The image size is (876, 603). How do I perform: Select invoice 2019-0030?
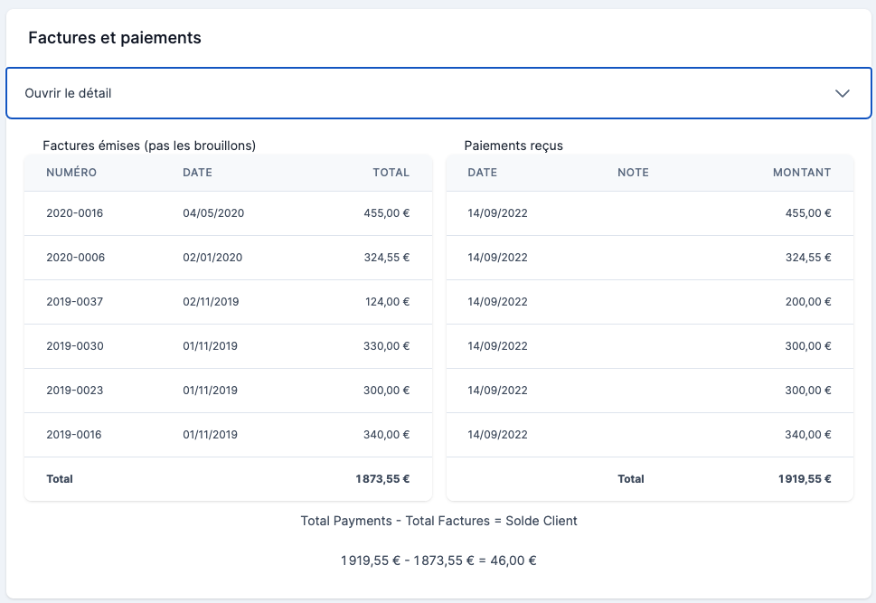click(75, 346)
